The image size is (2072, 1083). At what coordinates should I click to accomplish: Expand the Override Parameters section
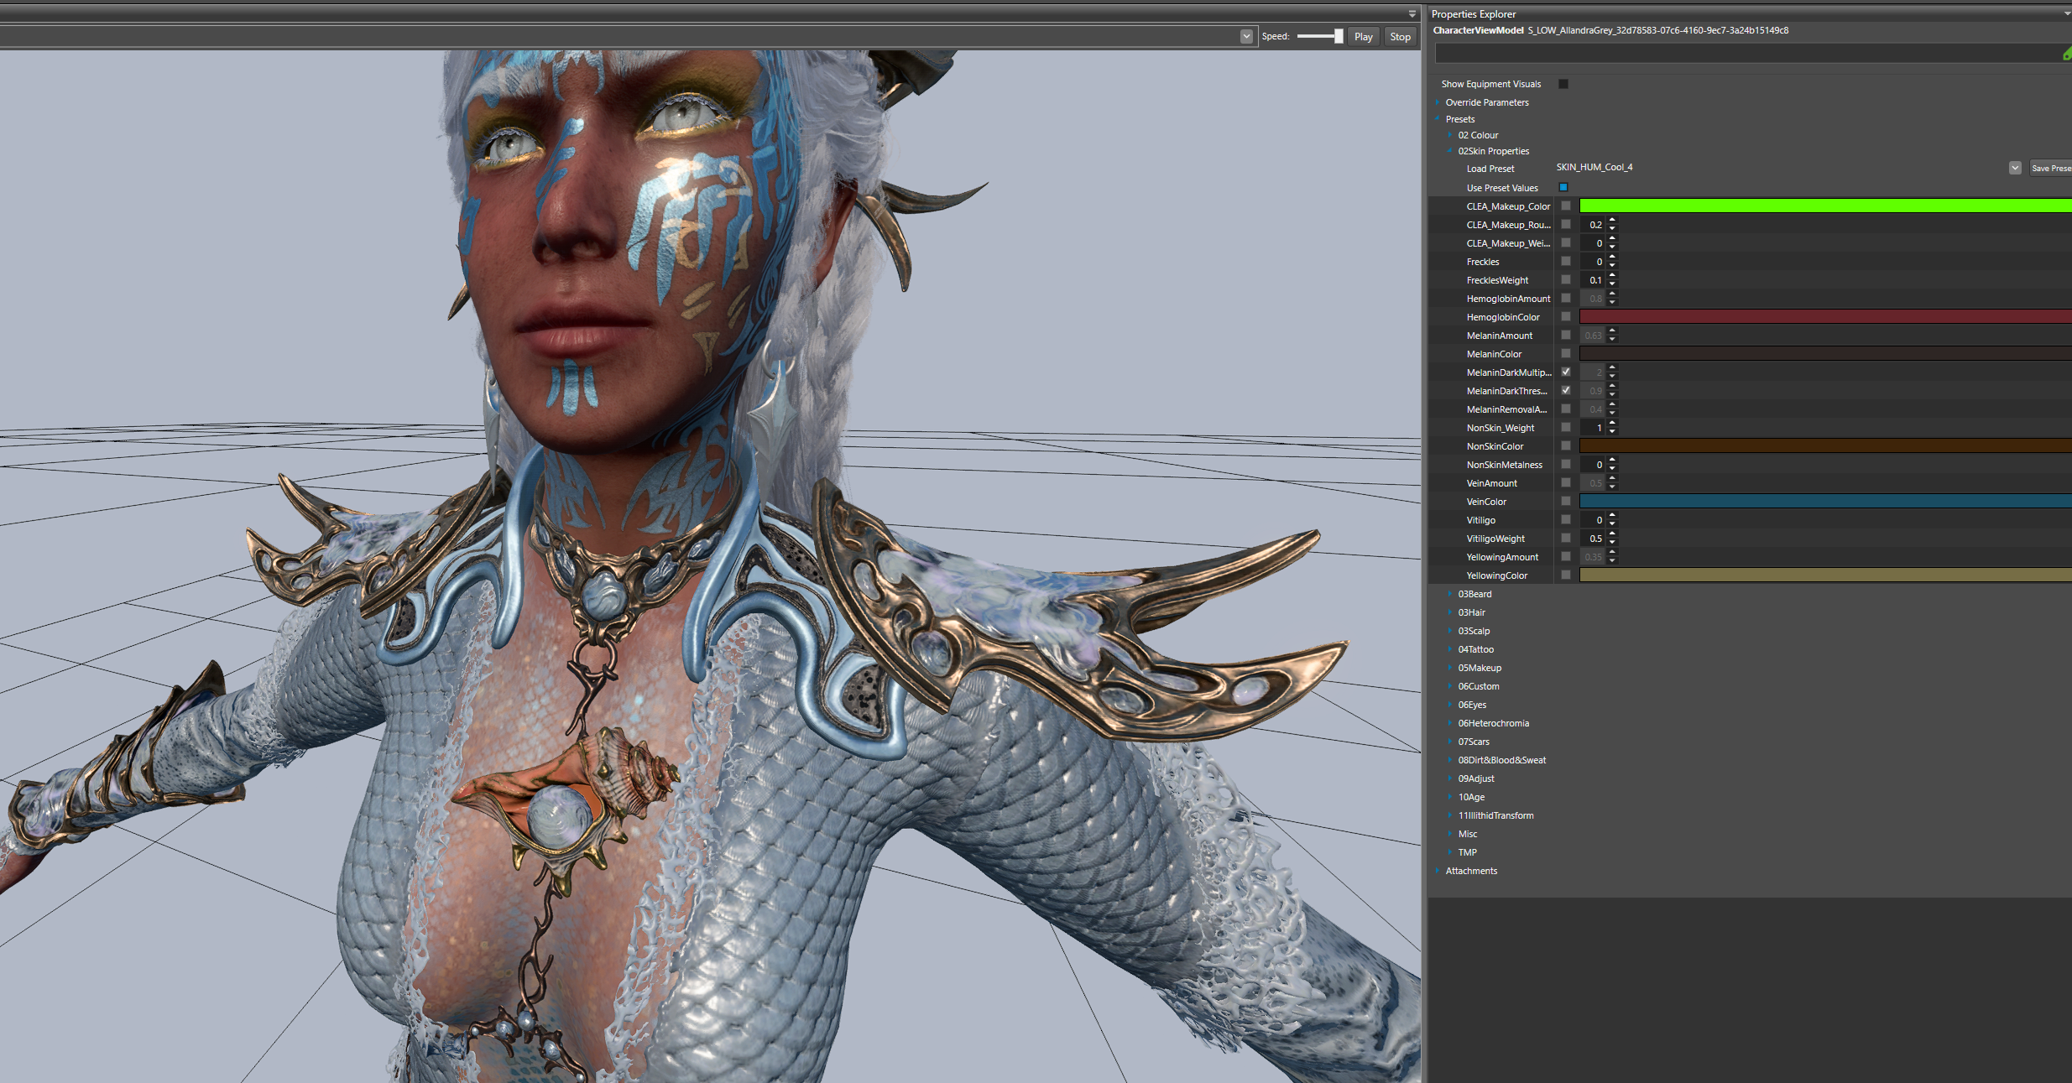[x=1438, y=102]
